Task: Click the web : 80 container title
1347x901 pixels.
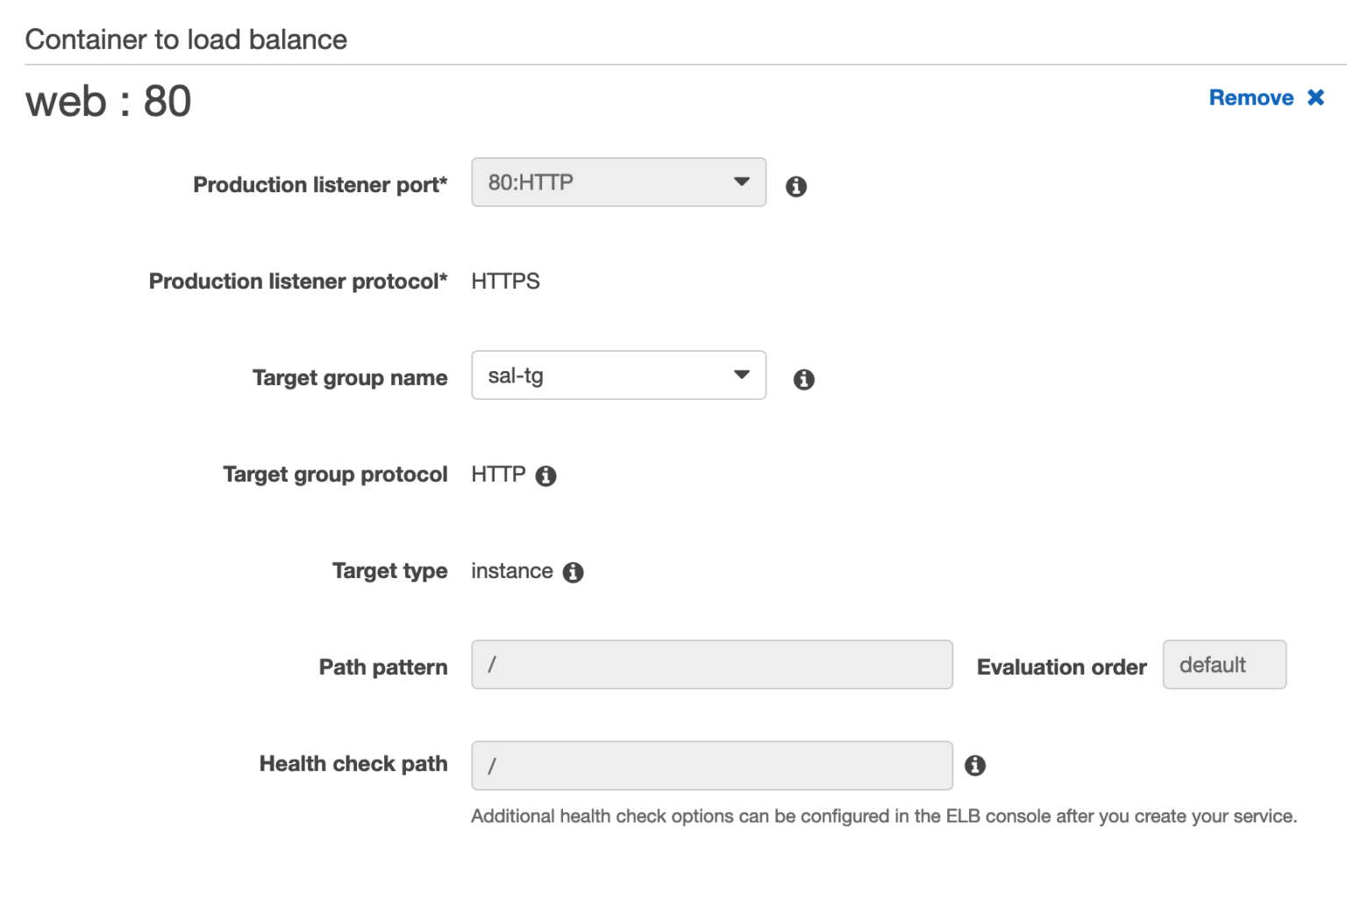Action: point(108,102)
